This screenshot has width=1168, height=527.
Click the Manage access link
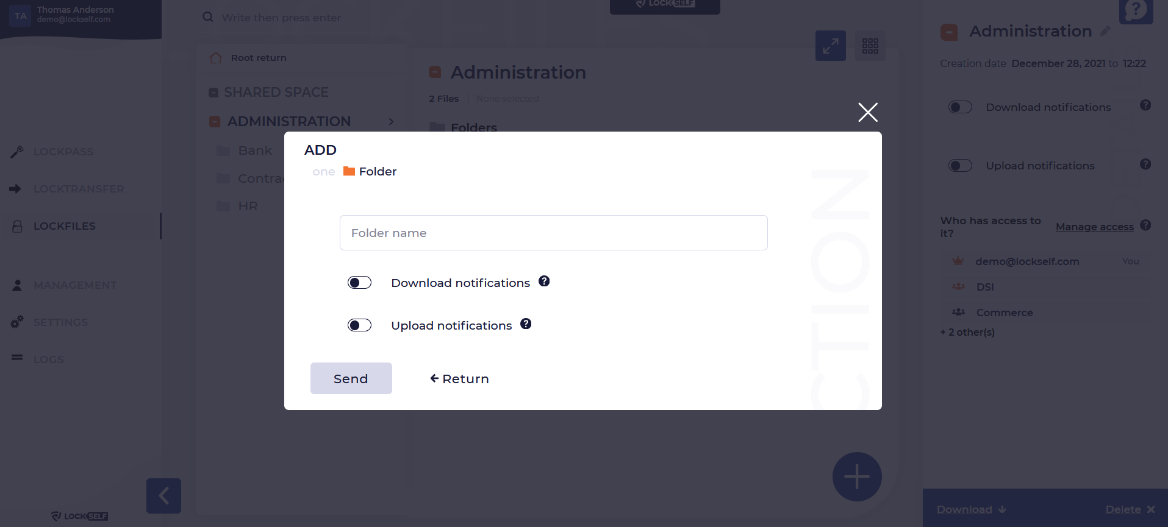pos(1095,227)
